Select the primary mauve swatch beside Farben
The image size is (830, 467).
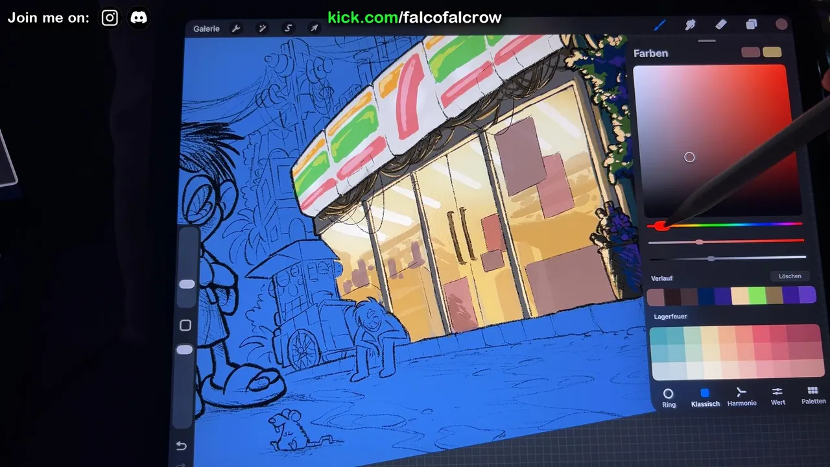[750, 52]
